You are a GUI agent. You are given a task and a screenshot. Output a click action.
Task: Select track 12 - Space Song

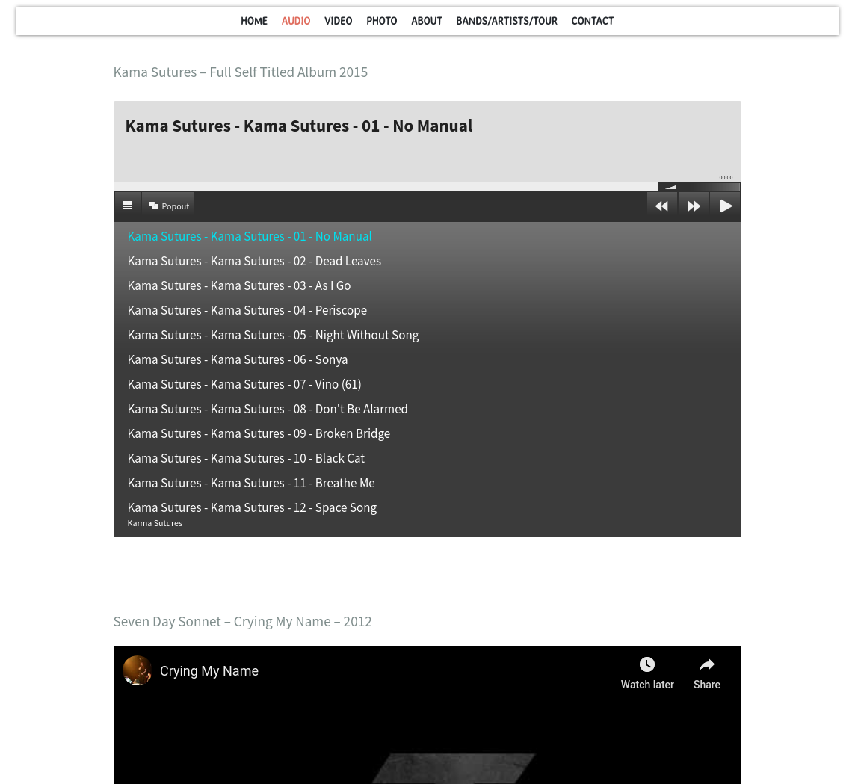[252, 507]
